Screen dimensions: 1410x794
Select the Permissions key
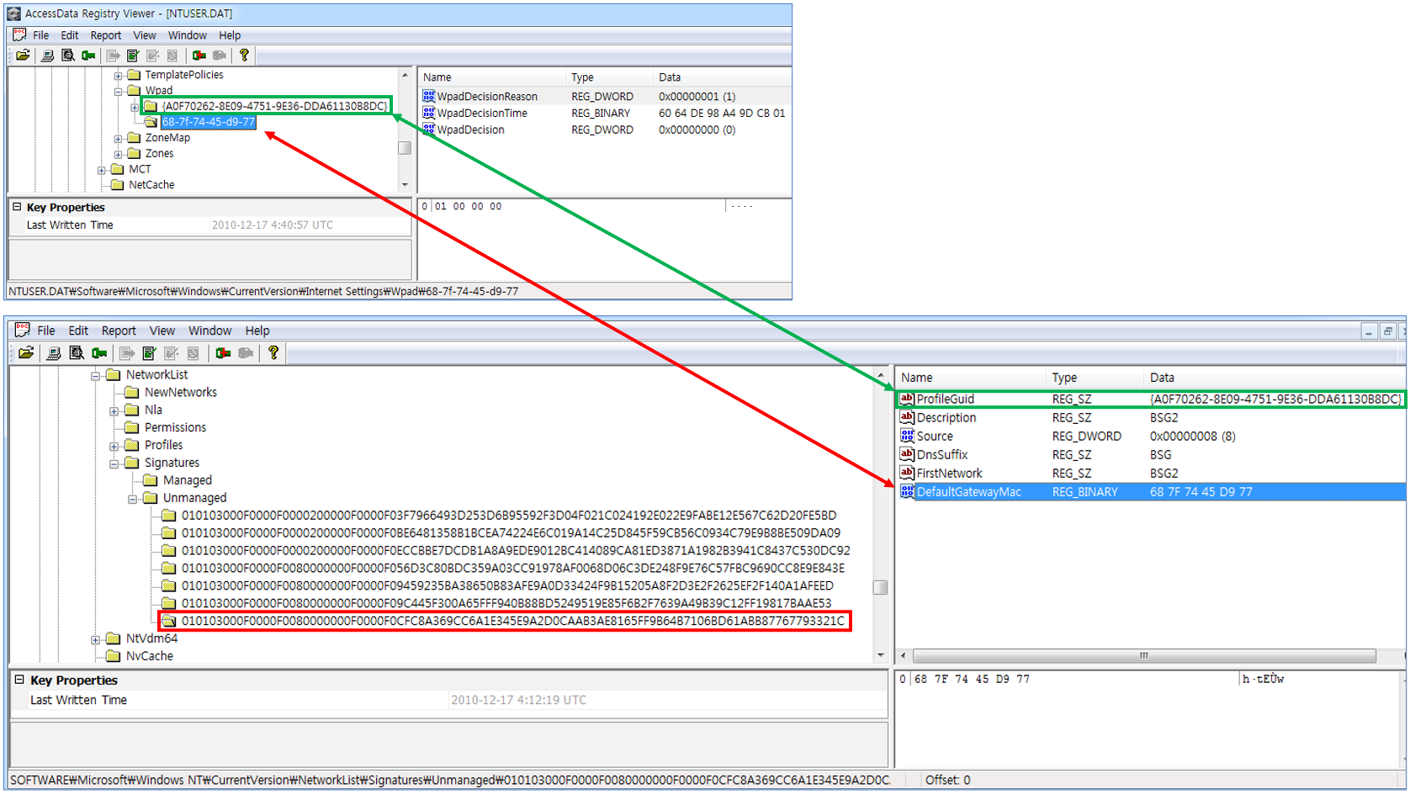tap(175, 428)
